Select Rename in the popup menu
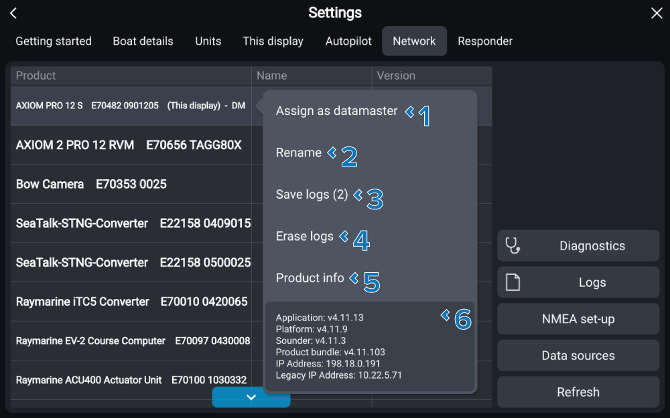Viewport: 670px width, 418px height. point(299,153)
